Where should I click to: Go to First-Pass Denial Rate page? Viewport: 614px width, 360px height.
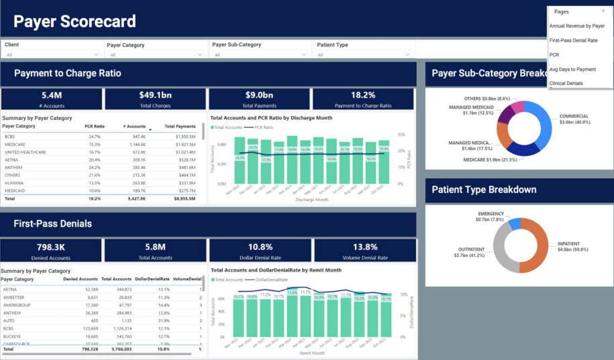pos(573,40)
